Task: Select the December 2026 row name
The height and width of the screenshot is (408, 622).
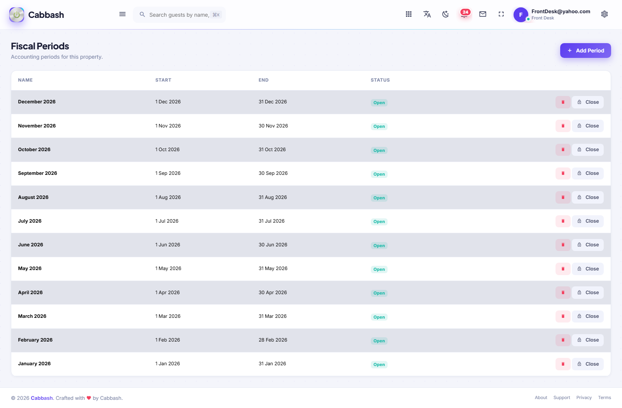Action: 37,102
